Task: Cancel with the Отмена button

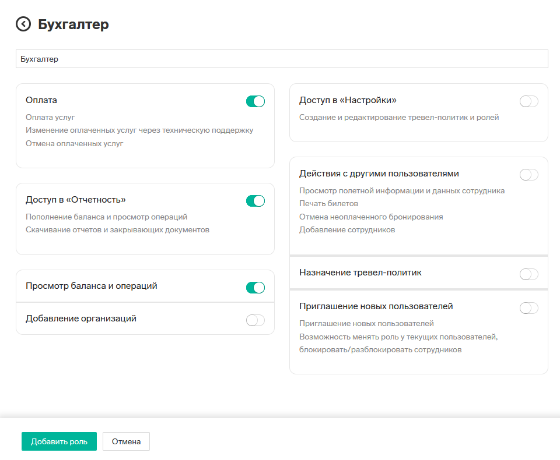Action: (126, 441)
